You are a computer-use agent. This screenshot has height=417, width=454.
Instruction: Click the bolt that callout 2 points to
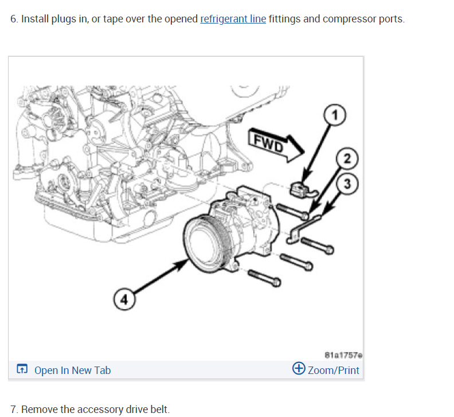(292, 212)
